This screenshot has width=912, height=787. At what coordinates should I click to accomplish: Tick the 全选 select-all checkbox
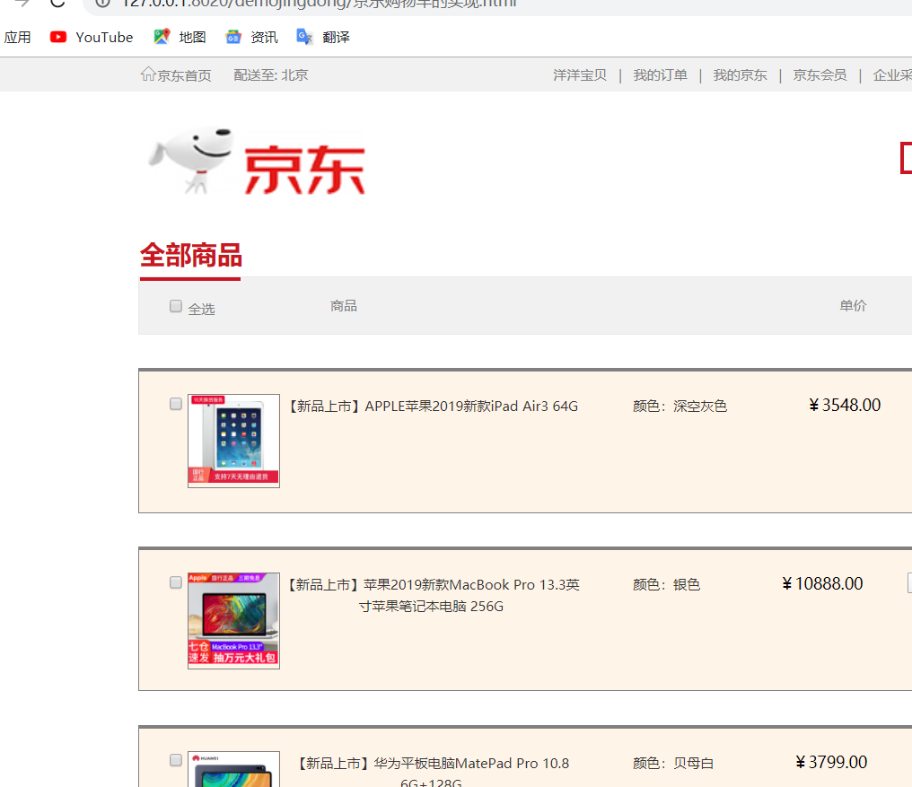click(x=176, y=306)
